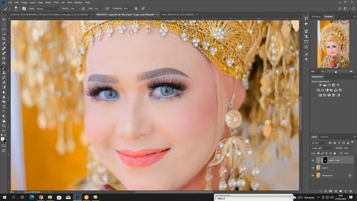Click the Navigator preview thumbnail
The width and height of the screenshot is (357, 201).
point(334,44)
